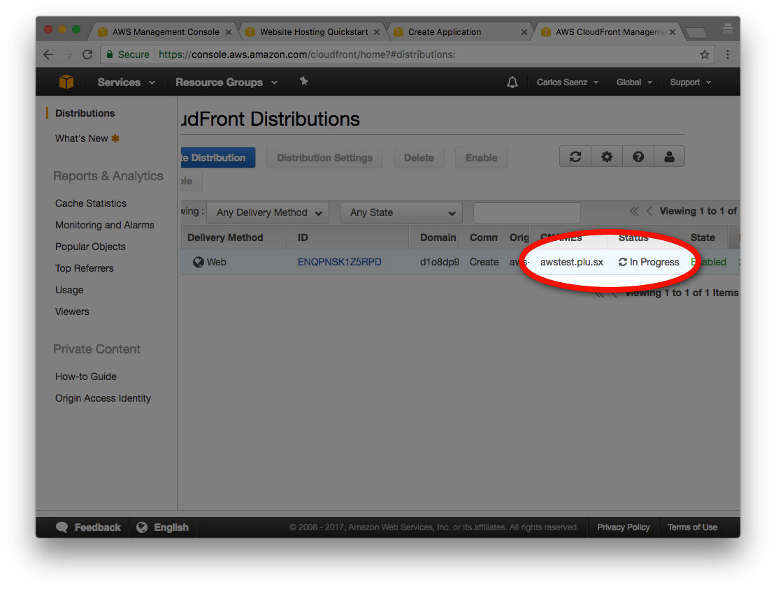Go to previous page arrow icon
This screenshot has width=783, height=600.
(649, 211)
